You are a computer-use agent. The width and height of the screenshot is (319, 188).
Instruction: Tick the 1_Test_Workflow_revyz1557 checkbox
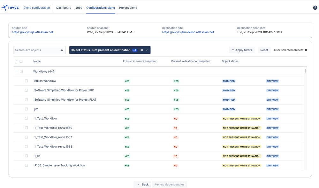point(27,137)
